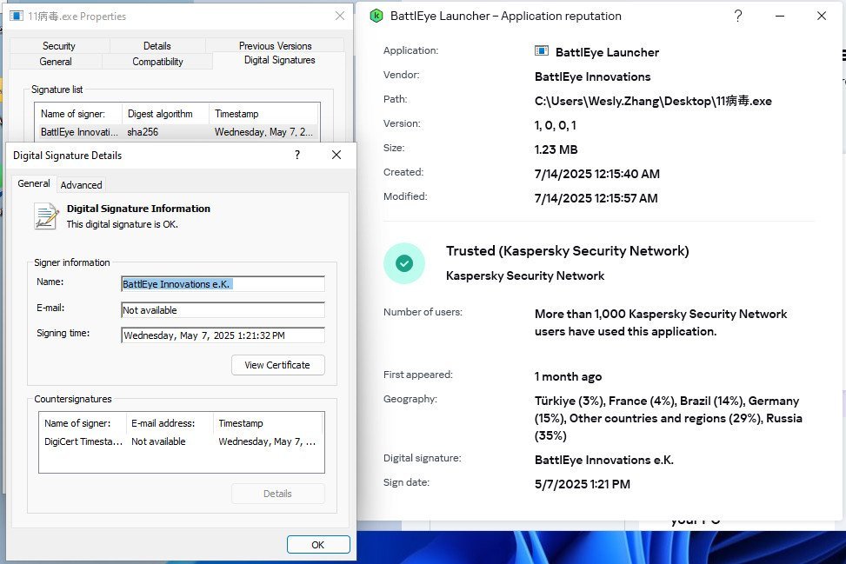Image resolution: width=846 pixels, height=564 pixels.
Task: Click the Signing time field
Action: coord(223,335)
